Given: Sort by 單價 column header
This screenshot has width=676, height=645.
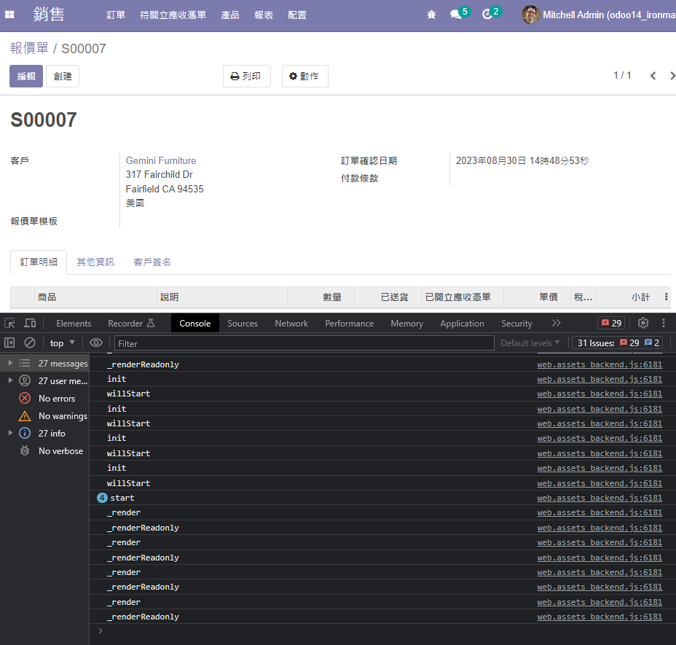Looking at the screenshot, I should click(537, 297).
